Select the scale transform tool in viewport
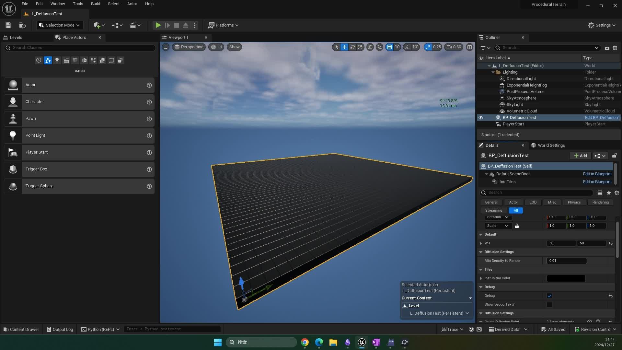The width and height of the screenshot is (622, 350). click(x=360, y=47)
